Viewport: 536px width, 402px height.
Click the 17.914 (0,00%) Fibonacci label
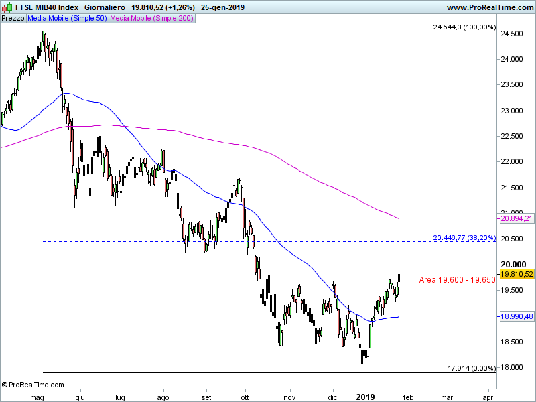[472, 368]
